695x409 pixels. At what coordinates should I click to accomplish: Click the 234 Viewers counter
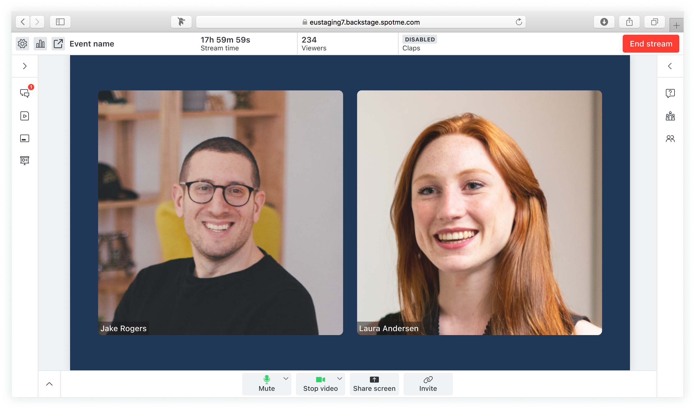(x=314, y=44)
